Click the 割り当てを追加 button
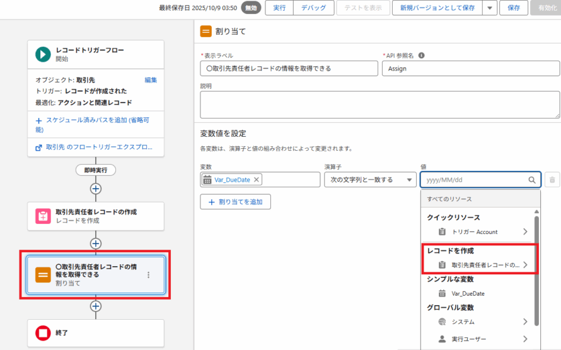Viewport: 561px width, 350px height. click(235, 202)
